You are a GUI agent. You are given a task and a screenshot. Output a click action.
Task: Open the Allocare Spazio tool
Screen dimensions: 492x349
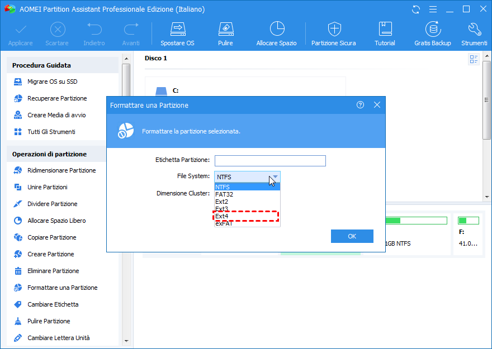tap(276, 34)
